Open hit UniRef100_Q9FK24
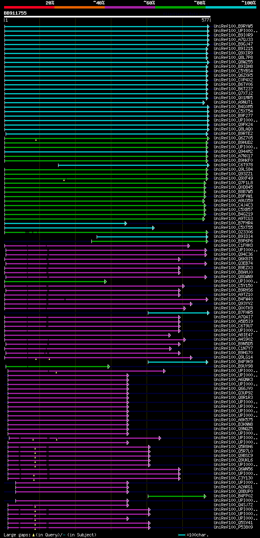The height and width of the screenshot is (538, 260). point(233,124)
